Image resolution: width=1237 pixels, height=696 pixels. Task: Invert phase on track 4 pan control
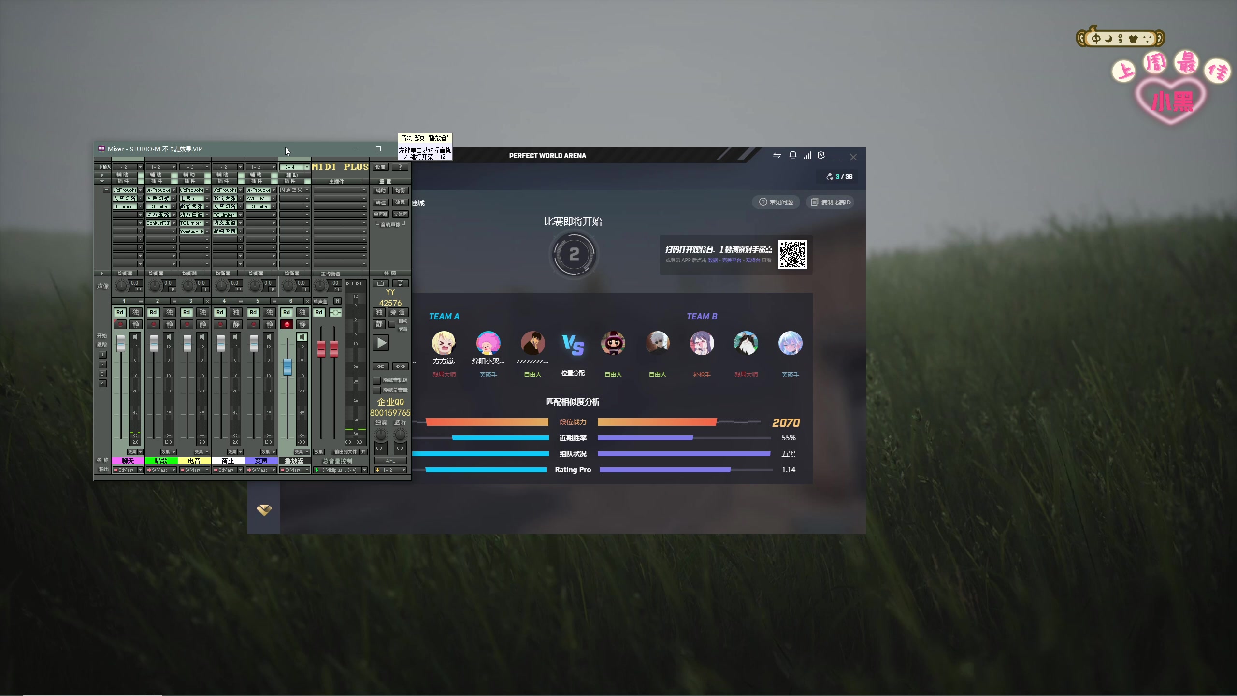239,290
